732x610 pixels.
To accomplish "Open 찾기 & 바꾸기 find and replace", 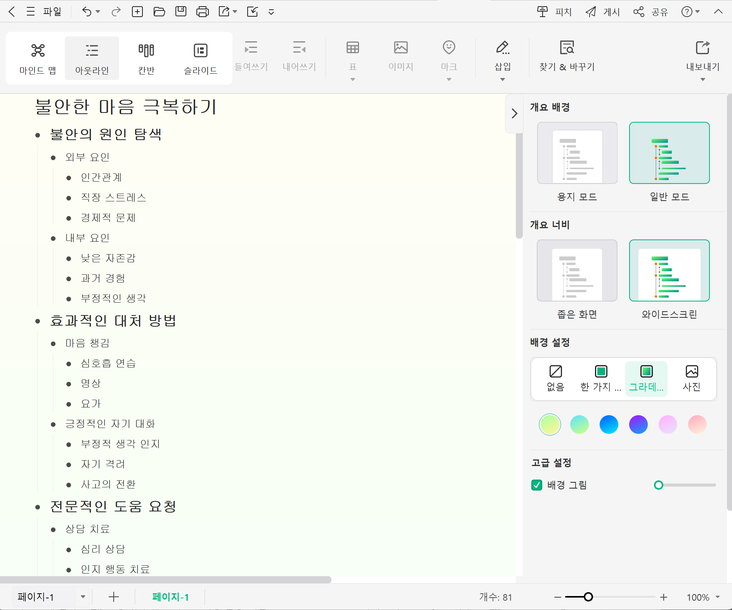I will click(567, 56).
